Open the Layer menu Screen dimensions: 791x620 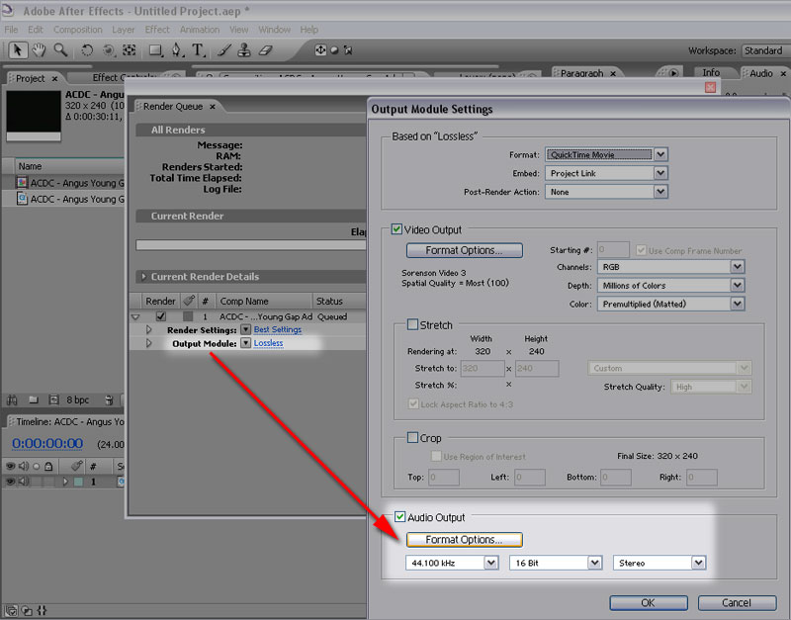pos(123,30)
